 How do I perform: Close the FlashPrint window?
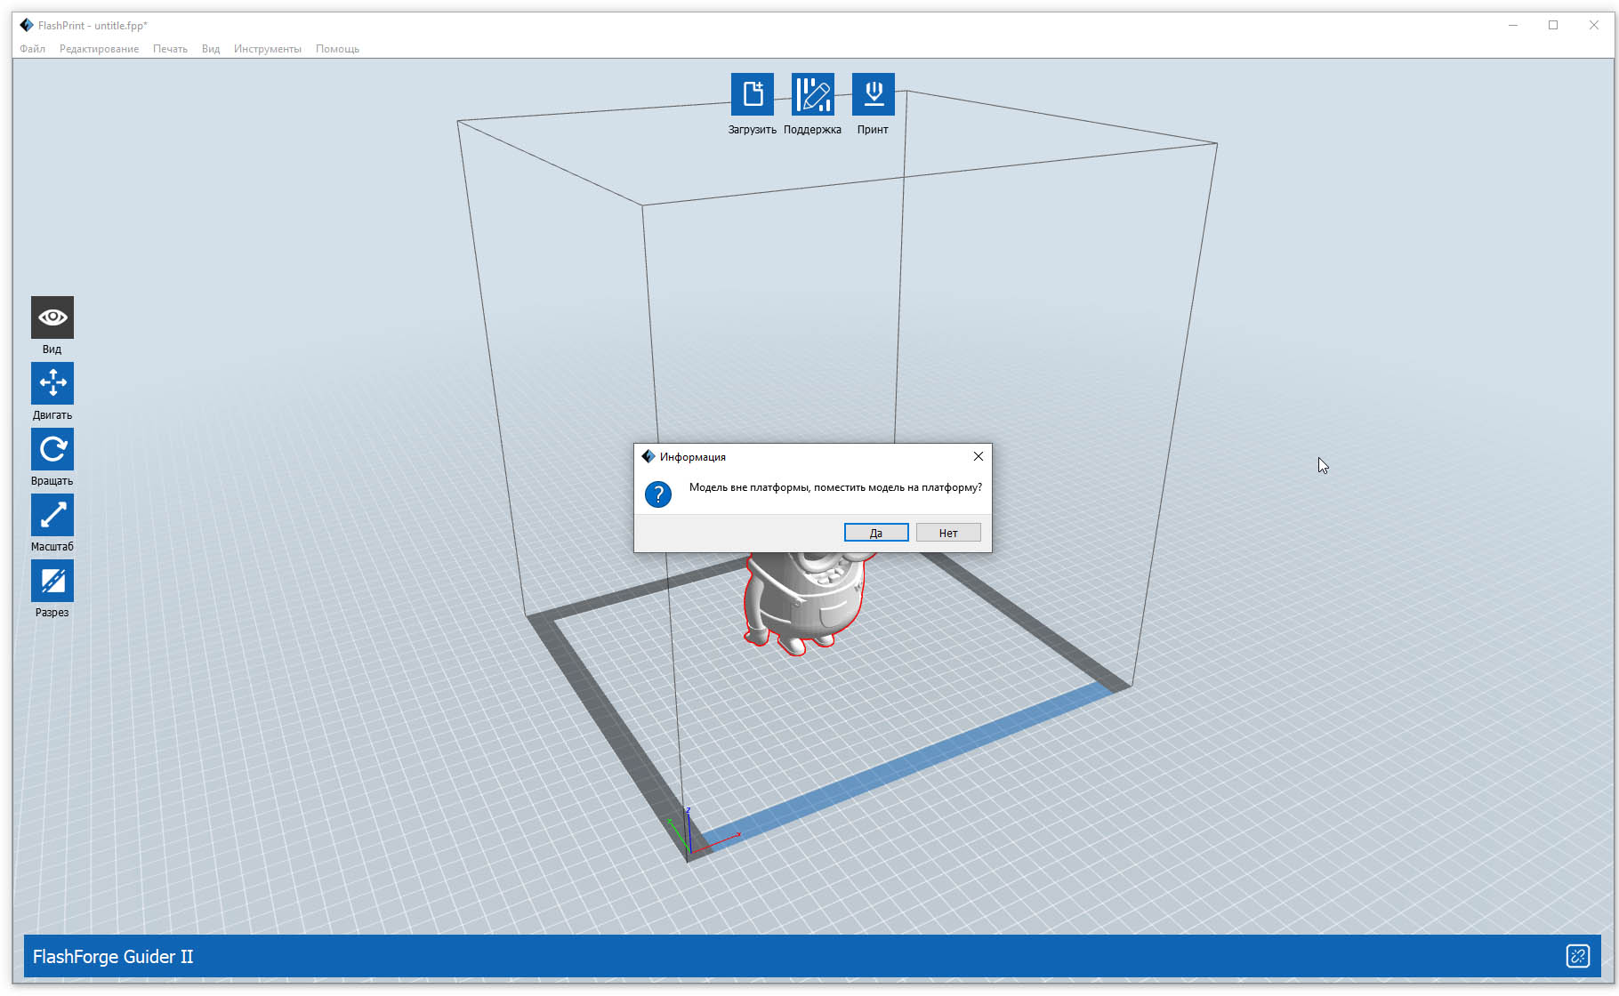(1594, 25)
